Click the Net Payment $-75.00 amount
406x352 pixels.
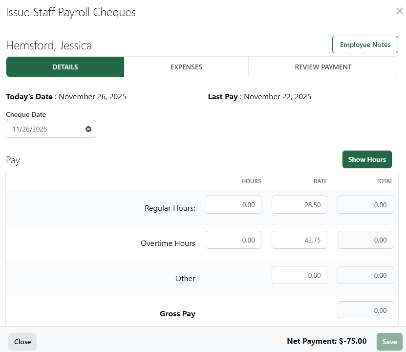[353, 341]
